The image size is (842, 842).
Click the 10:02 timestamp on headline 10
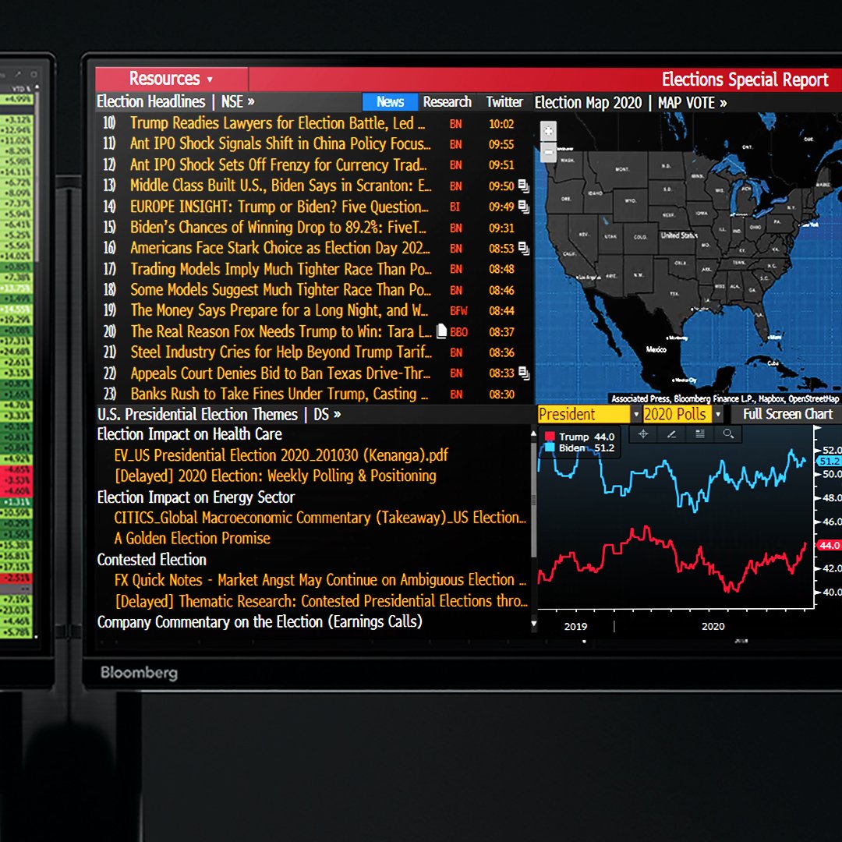[x=501, y=124]
